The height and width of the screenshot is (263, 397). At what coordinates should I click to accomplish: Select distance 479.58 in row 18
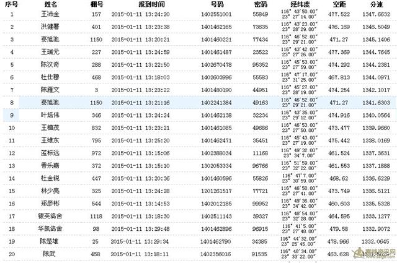tap(339, 229)
